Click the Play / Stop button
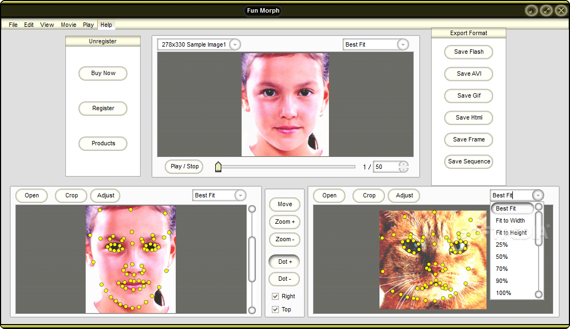Viewport: 570px width, 329px height. (x=183, y=166)
